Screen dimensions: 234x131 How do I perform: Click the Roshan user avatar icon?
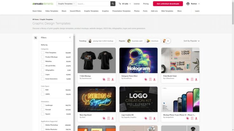(188, 4)
